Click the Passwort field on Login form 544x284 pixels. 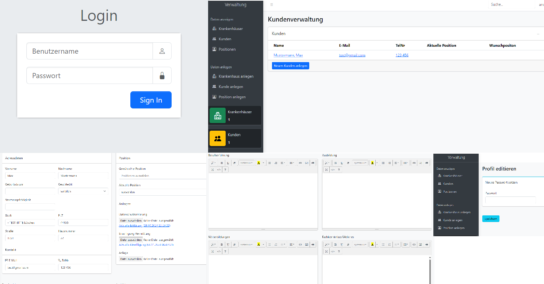coord(89,76)
